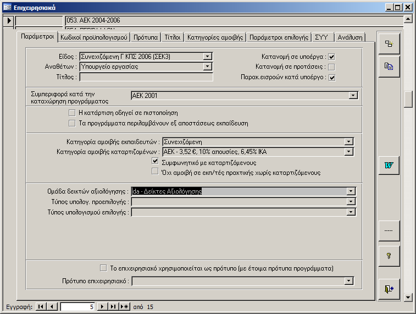Screen dimensions: 416x314
Task: Open the Είδος dropdown list
Action: [x=207, y=56]
